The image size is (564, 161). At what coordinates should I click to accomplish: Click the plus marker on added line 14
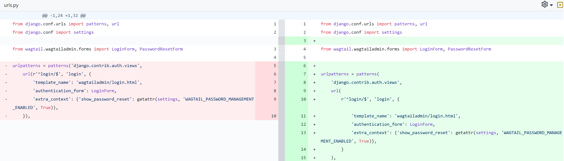(314, 150)
